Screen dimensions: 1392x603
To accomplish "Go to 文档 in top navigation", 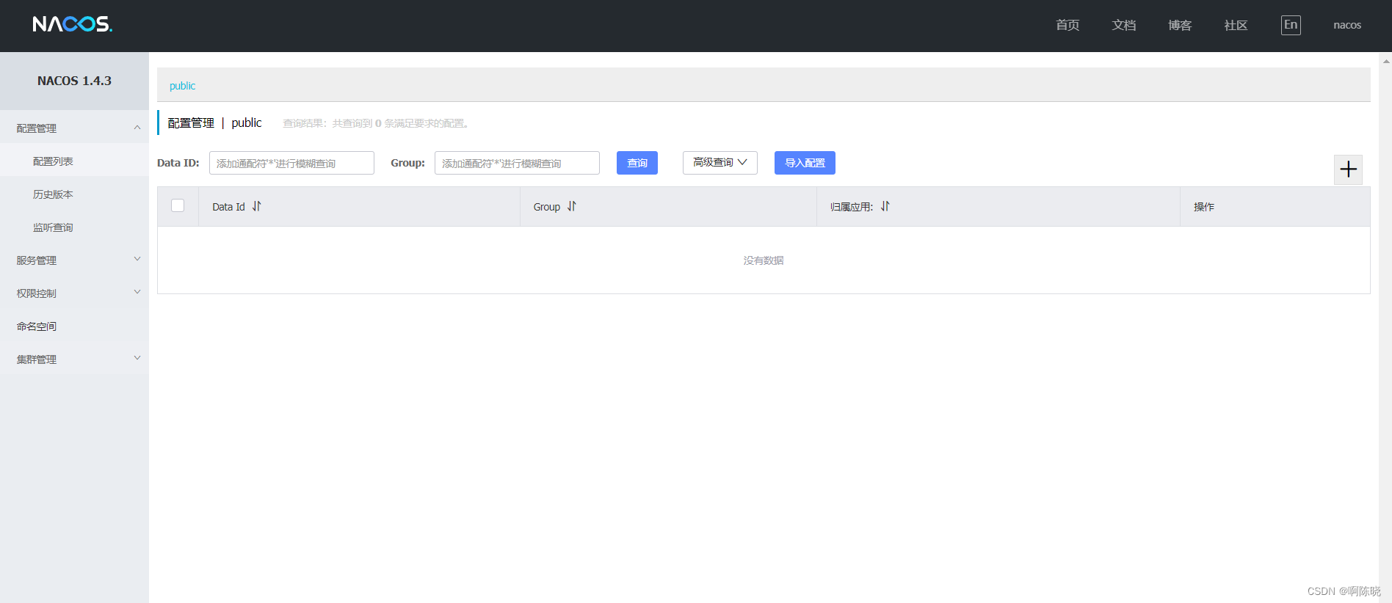I will pos(1123,25).
